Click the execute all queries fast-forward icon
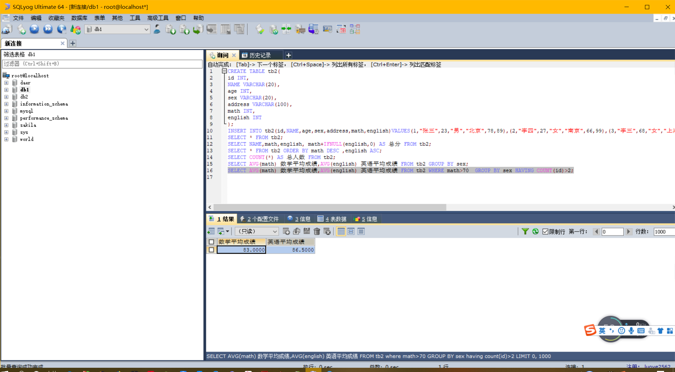675x372 pixels. click(48, 29)
